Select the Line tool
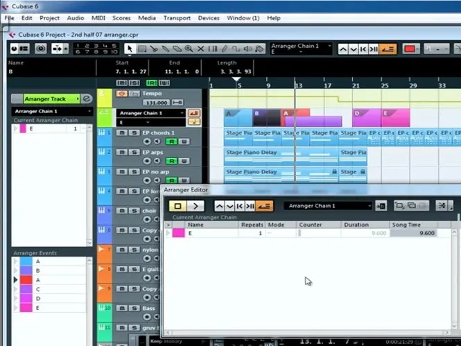The height and width of the screenshot is (346, 461). [x=236, y=49]
